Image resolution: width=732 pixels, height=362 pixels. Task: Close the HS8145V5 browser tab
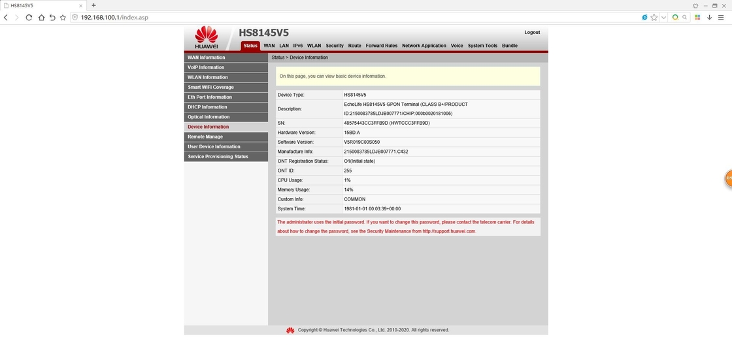(x=81, y=6)
